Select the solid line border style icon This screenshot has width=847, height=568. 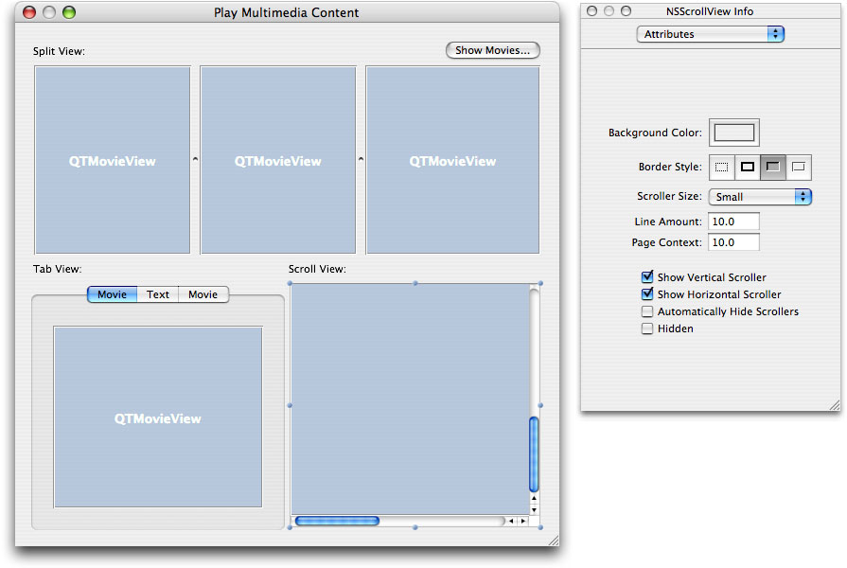tap(747, 167)
